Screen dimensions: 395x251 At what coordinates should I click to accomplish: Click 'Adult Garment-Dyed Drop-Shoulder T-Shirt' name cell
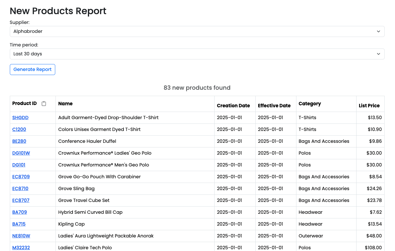click(x=135, y=118)
